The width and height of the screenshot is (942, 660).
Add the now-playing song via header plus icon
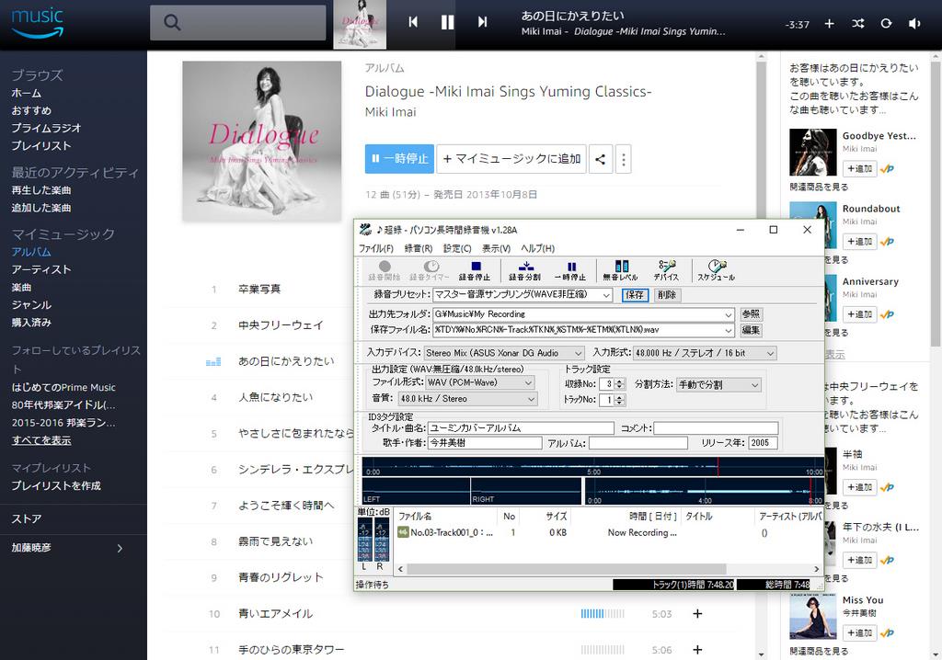pos(829,23)
